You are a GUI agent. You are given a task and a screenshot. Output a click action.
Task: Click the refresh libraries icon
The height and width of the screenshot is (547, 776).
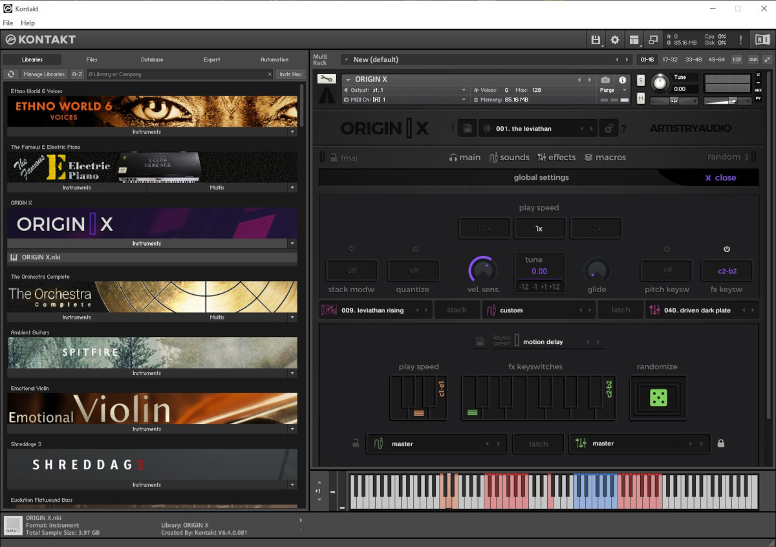click(11, 74)
